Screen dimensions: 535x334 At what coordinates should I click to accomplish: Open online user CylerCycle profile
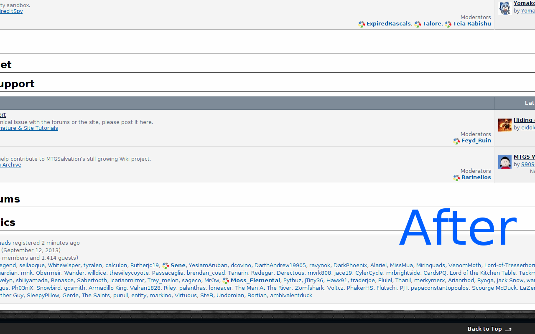coord(369,273)
